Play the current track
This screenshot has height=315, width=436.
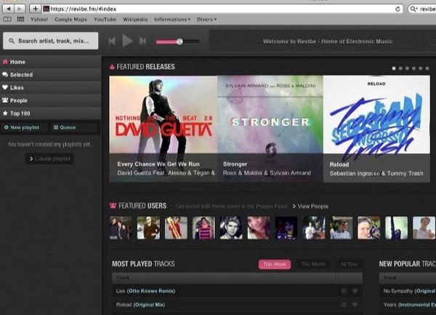pos(127,41)
